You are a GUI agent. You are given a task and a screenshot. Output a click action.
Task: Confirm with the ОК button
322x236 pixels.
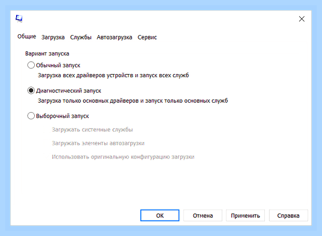click(160, 215)
